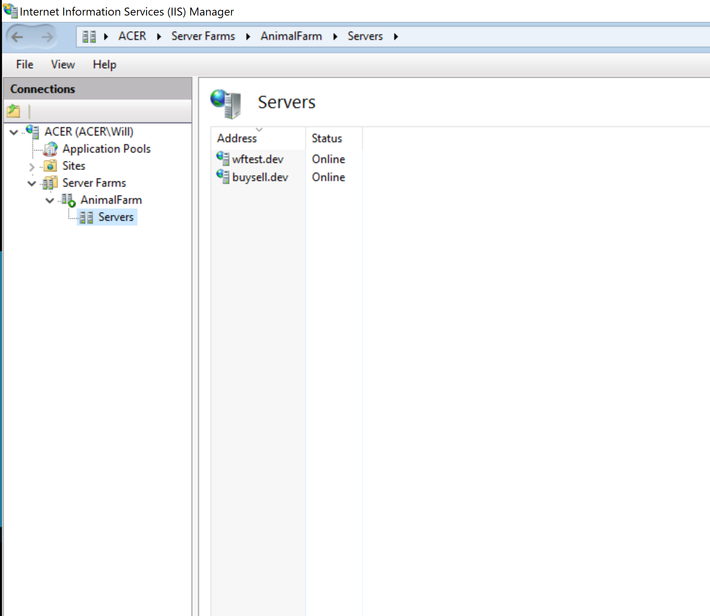Click the Server Farms icon in the tree

[x=50, y=183]
